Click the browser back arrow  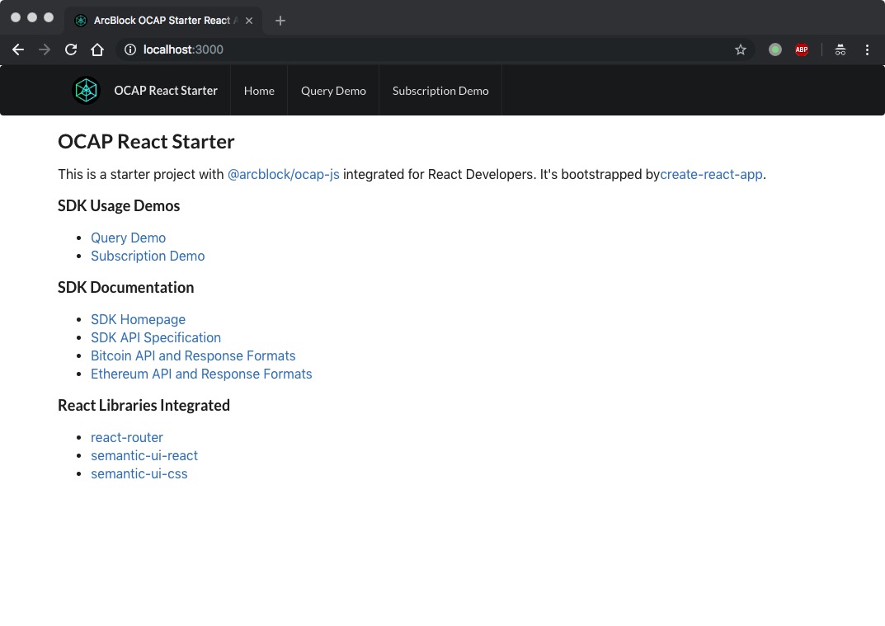point(18,49)
